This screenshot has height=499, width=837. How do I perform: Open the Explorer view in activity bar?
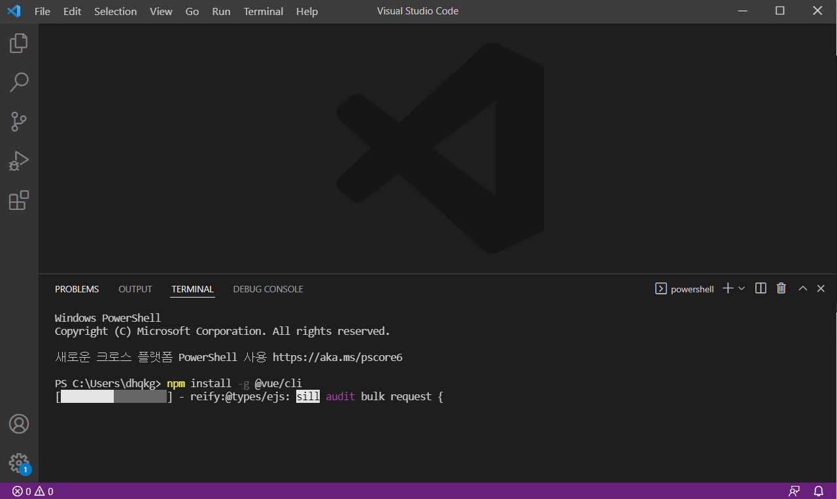(x=19, y=44)
